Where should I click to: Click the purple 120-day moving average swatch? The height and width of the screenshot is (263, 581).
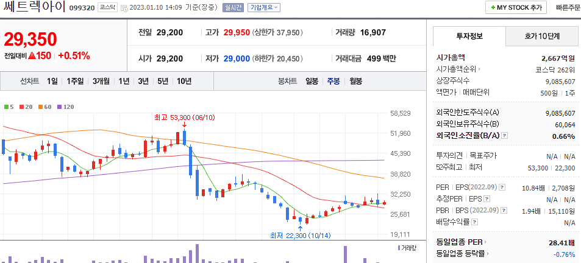coord(60,107)
